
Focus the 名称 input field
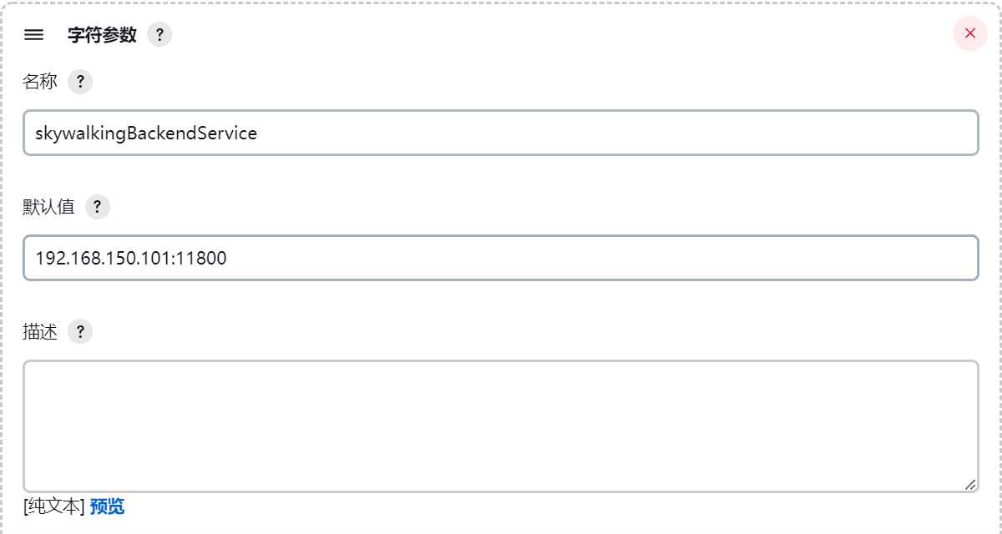pos(501,133)
